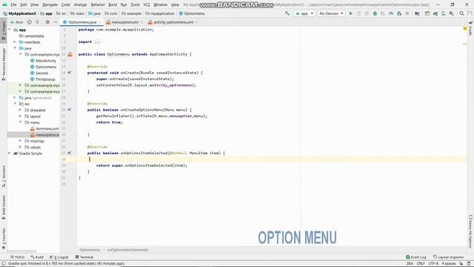474x267 pixels.
Task: Collapse the app module tree node
Action: tap(10, 30)
